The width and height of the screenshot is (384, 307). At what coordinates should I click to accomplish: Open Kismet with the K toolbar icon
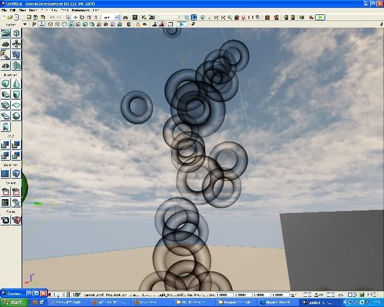tap(144, 17)
